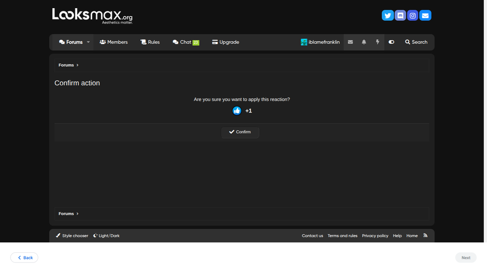The width and height of the screenshot is (487, 273).
Task: Click the RSS feed icon in footer
Action: tap(426, 235)
